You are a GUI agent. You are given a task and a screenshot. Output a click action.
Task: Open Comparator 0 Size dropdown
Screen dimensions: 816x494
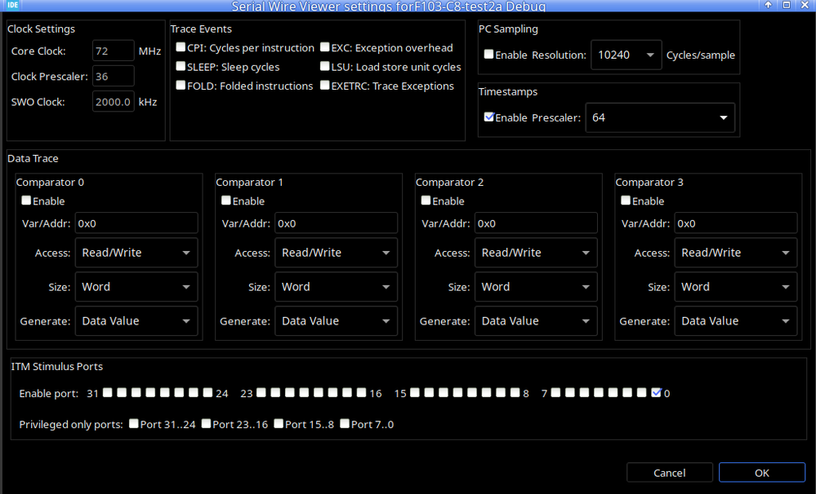pos(136,287)
